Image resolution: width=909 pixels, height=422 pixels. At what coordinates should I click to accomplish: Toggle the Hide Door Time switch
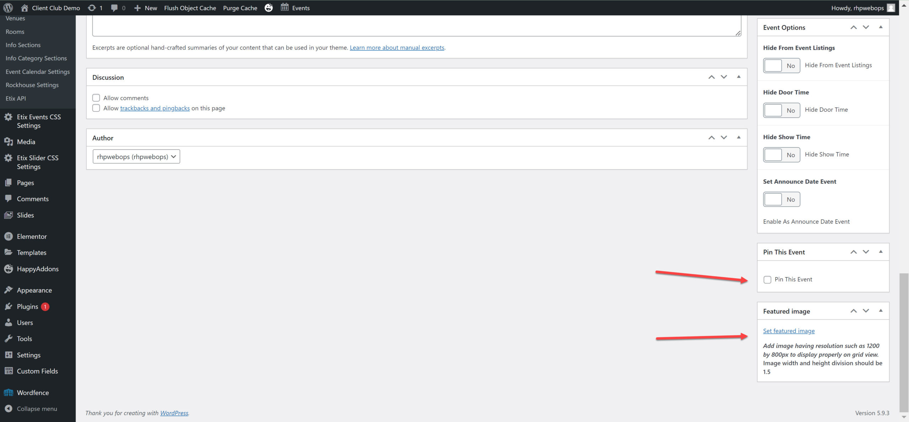(x=781, y=110)
